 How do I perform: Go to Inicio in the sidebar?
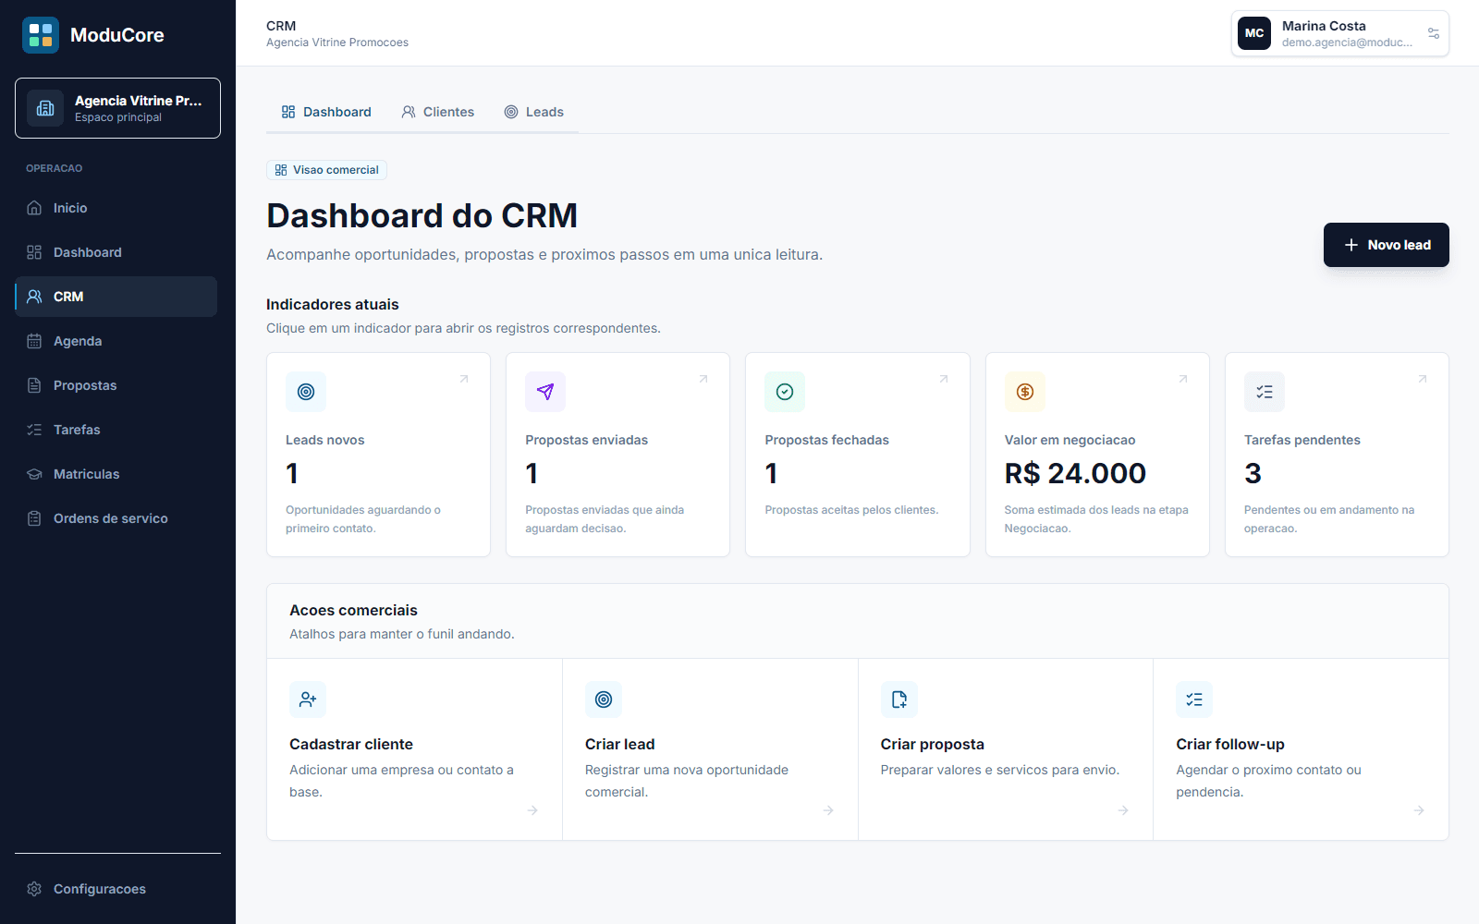tap(116, 208)
